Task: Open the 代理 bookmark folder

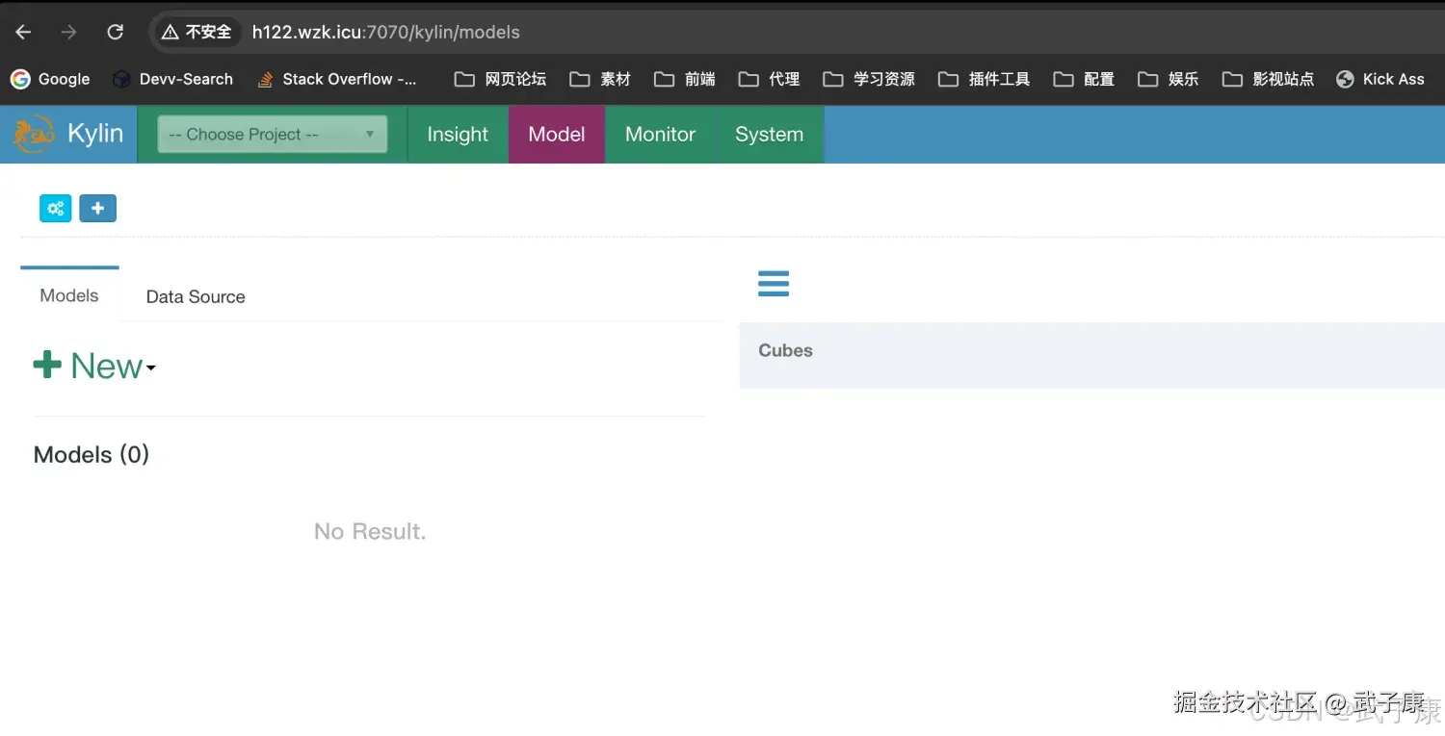Action: click(x=769, y=79)
